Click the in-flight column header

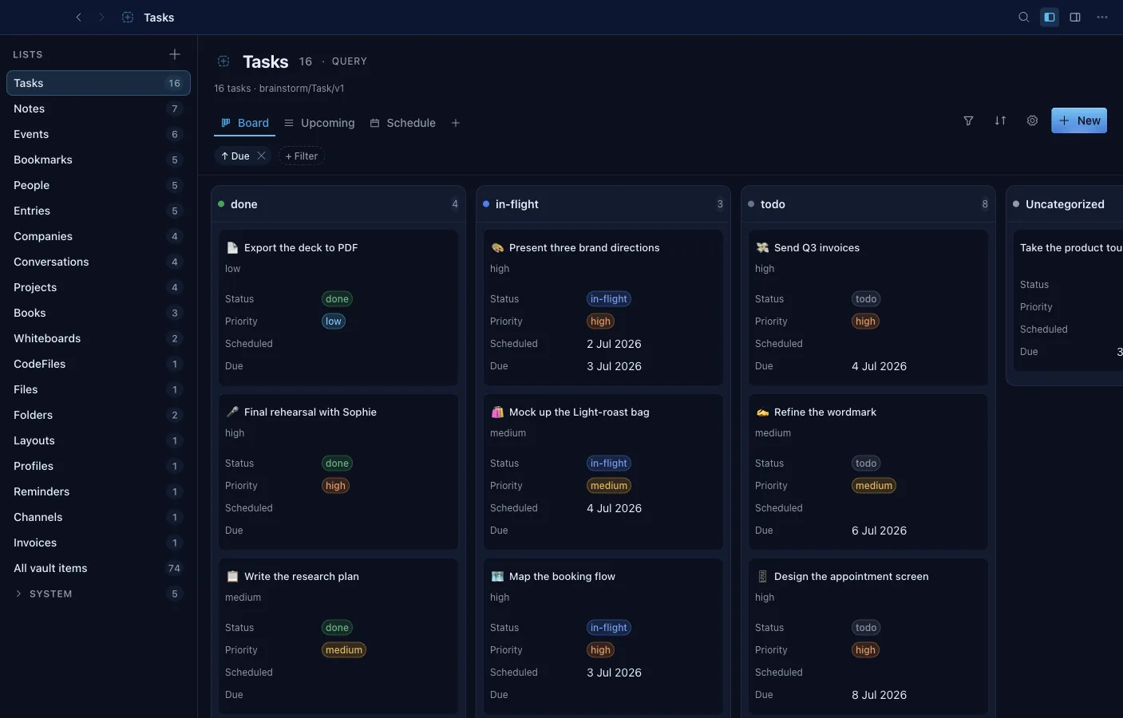pos(603,204)
